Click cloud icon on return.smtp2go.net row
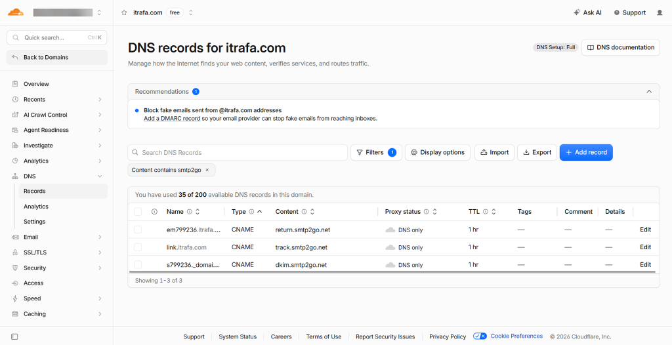672x345 pixels. click(x=390, y=230)
